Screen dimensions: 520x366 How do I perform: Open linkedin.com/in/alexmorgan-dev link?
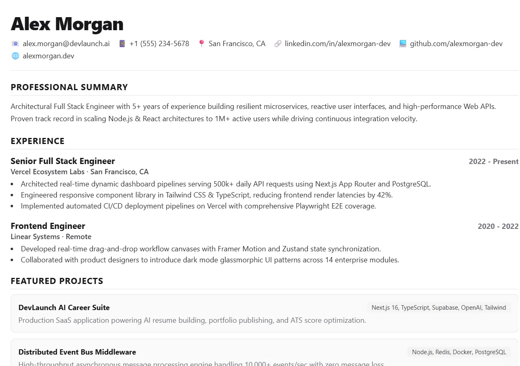[337, 44]
